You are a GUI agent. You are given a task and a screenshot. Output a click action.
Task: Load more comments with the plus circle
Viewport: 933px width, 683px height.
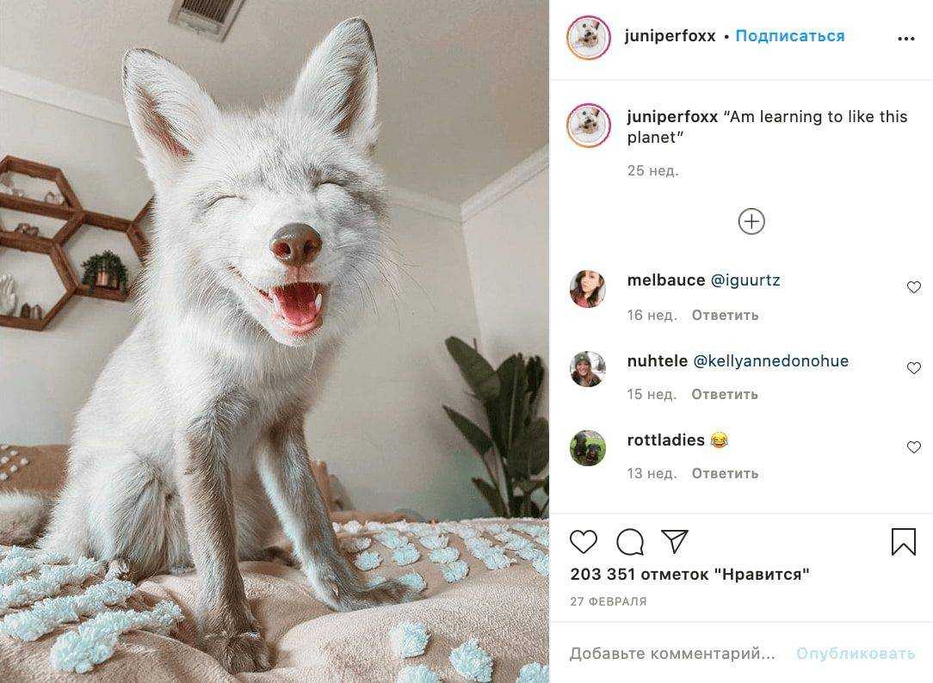tap(751, 222)
